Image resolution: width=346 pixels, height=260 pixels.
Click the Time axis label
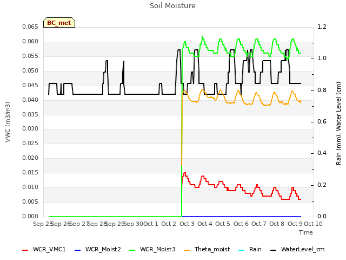pyautogui.click(x=306, y=232)
